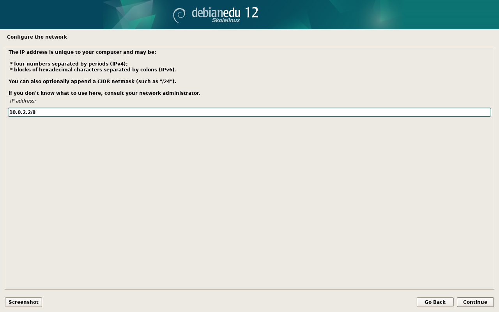Click the 10.0.2.2/8 text in the field
Image resolution: width=499 pixels, height=312 pixels.
point(23,112)
